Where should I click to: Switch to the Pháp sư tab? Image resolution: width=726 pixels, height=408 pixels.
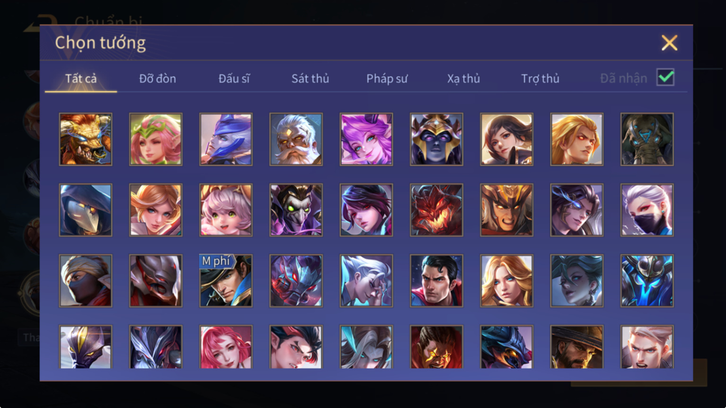click(387, 78)
